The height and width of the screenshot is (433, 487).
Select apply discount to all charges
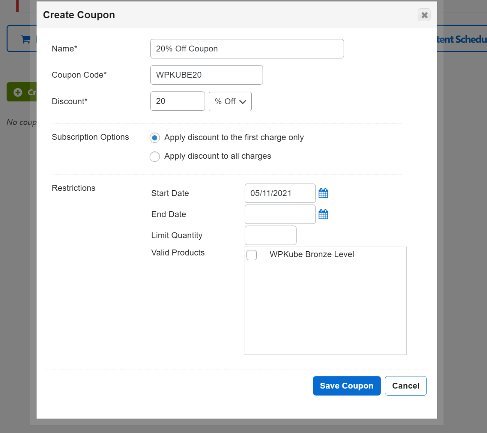tap(155, 156)
